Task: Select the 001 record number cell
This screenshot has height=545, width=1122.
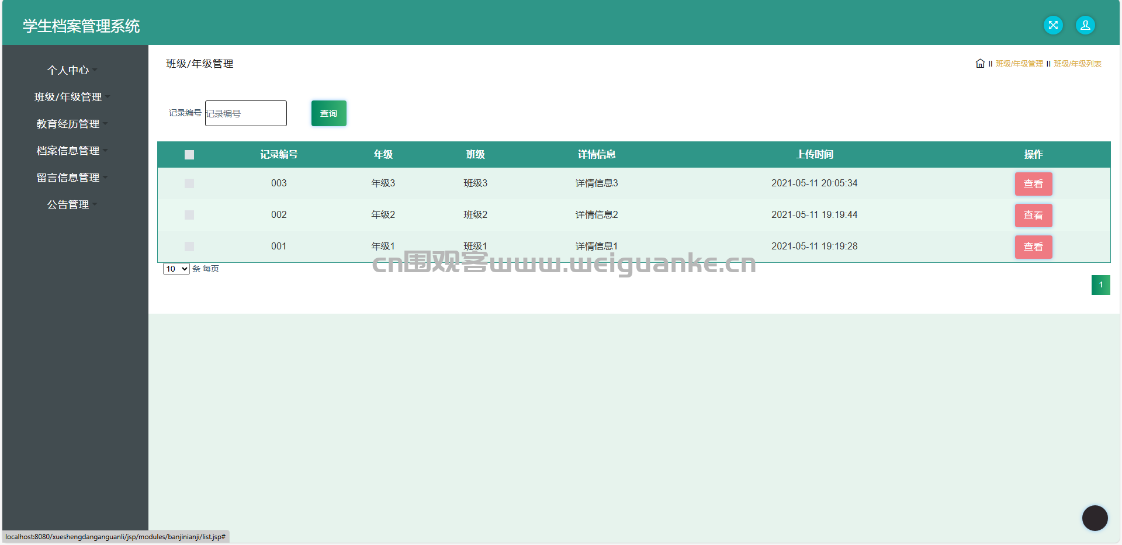Action: click(x=279, y=247)
